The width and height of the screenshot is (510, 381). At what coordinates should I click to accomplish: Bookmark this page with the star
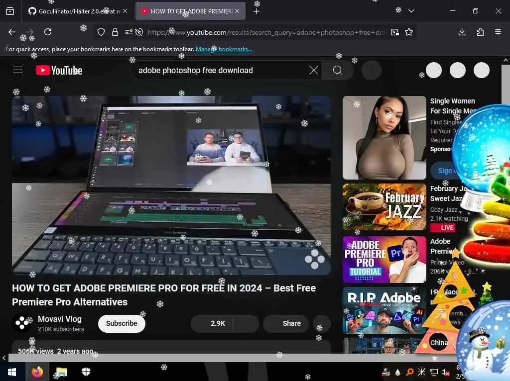[x=409, y=32]
